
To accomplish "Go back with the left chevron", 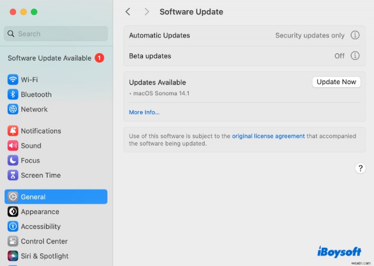I will coord(128,11).
